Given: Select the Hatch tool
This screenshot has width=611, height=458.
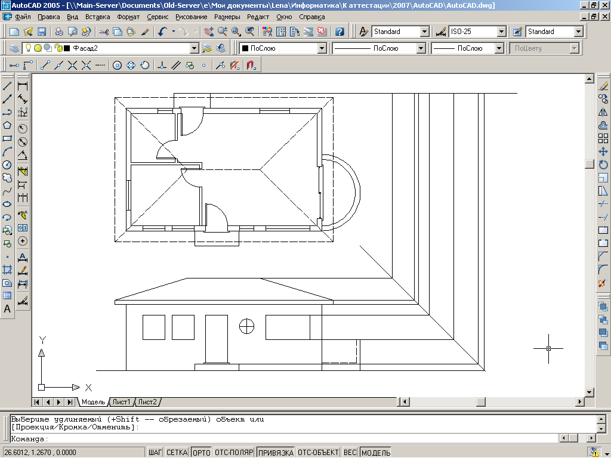Looking at the screenshot, I should click(x=7, y=270).
